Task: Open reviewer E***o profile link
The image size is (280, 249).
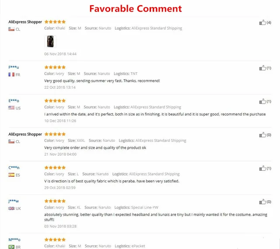Action: (14, 101)
